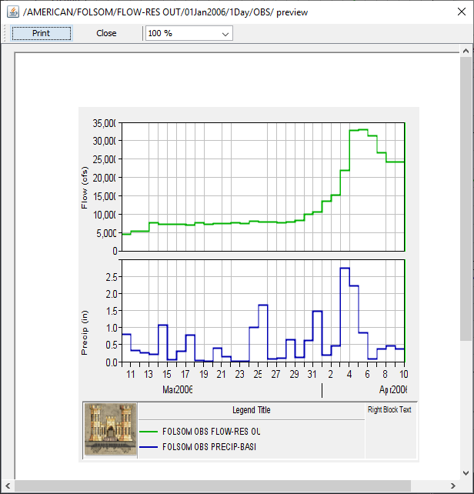The height and width of the screenshot is (494, 474).
Task: Open the 100 % zoom dropdown
Action: [x=189, y=34]
